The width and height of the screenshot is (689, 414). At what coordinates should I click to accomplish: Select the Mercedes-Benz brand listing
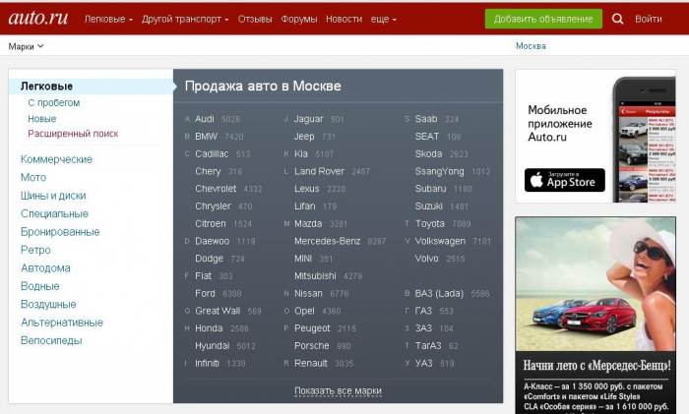328,241
